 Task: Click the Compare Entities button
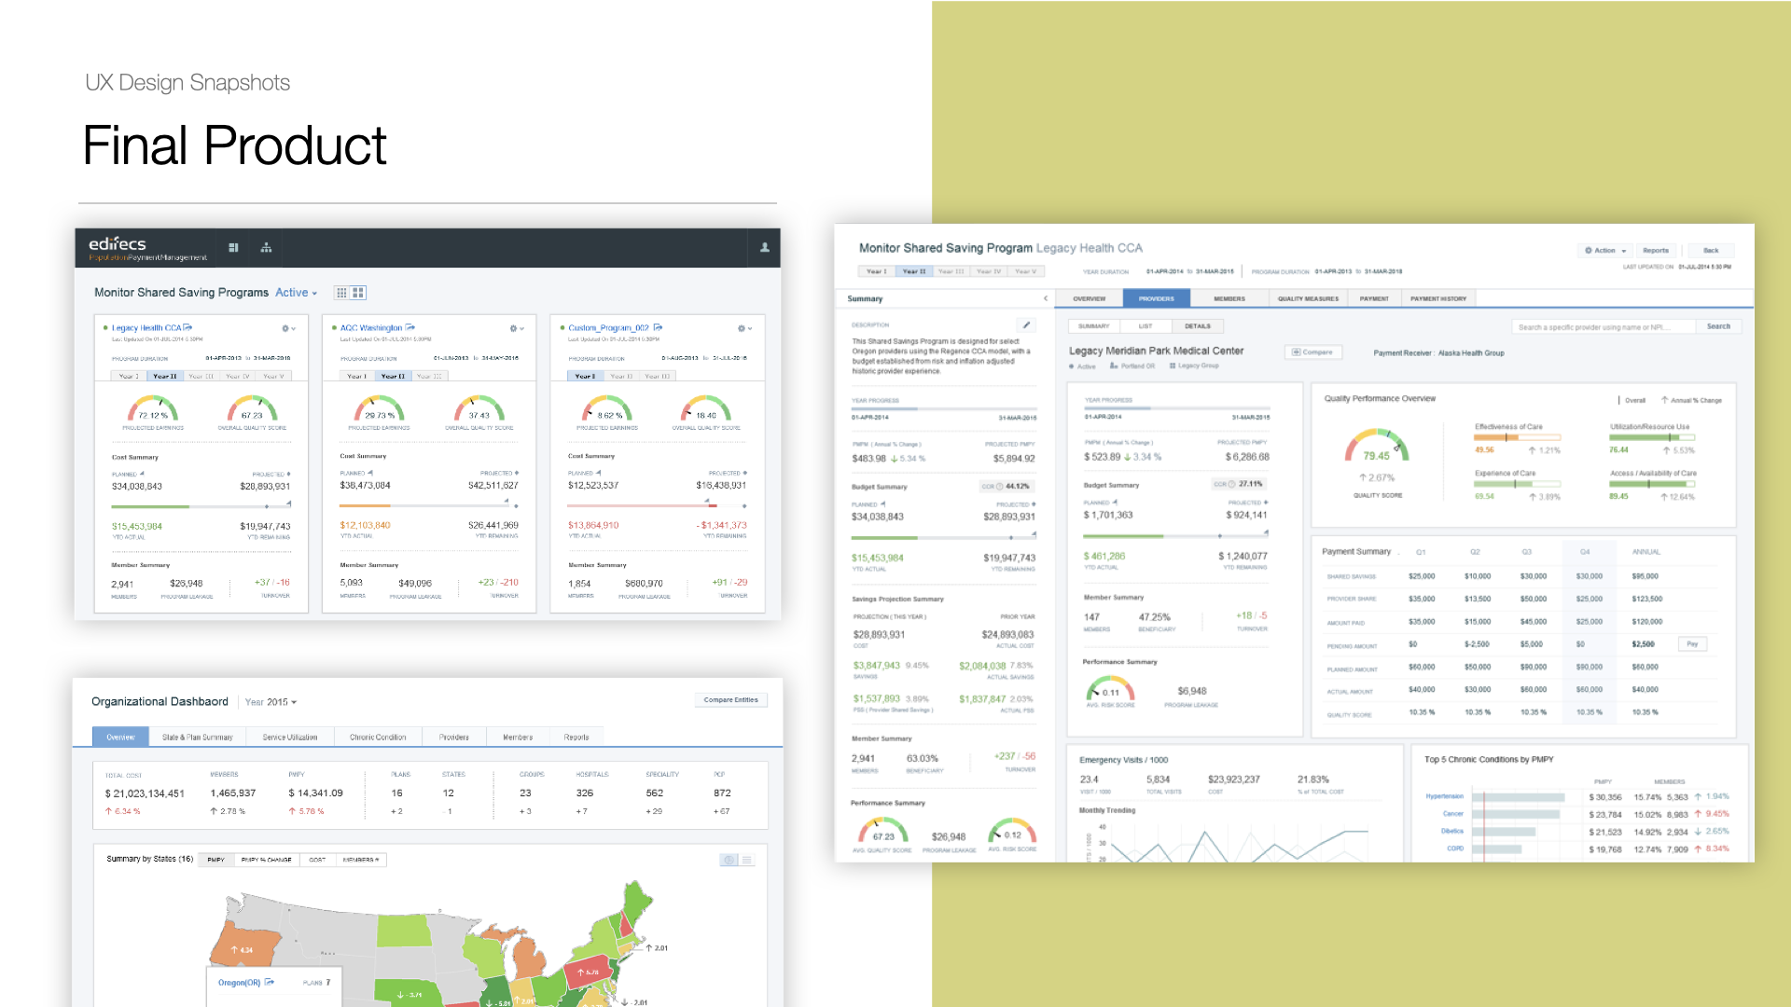[x=730, y=700]
